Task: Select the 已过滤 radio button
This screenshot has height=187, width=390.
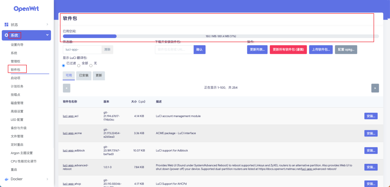Action: coord(64,65)
